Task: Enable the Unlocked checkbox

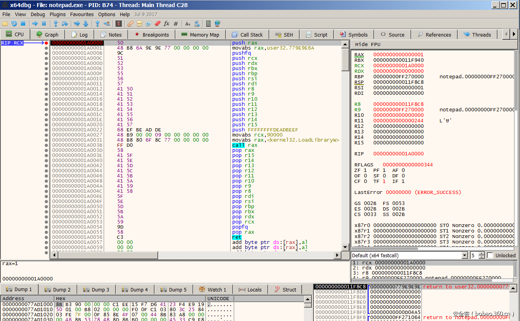Action: coord(490,255)
